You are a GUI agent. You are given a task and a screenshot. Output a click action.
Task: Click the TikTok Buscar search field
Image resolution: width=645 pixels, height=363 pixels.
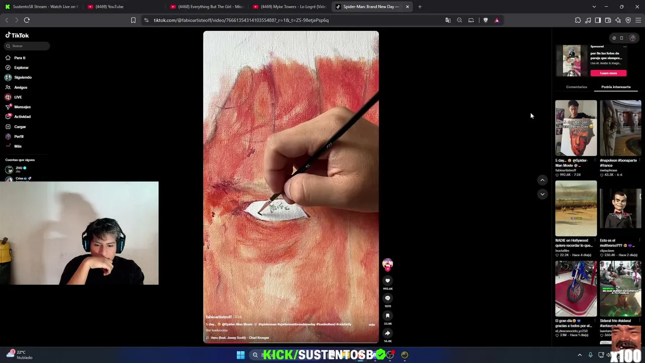point(27,46)
